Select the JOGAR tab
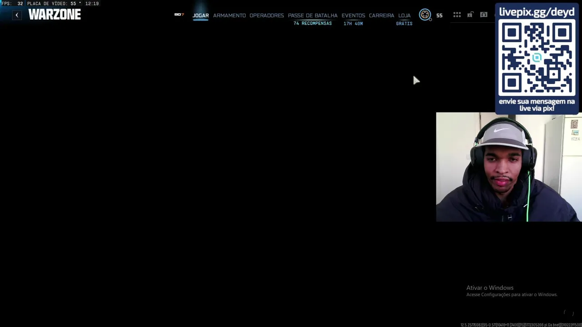 point(201,15)
